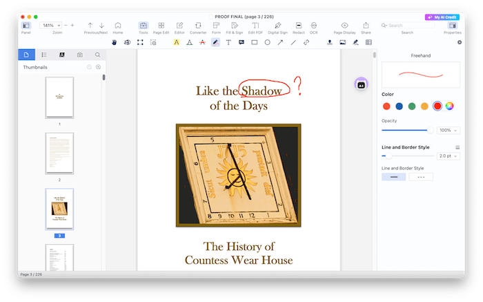The height and width of the screenshot is (302, 483).
Task: Click in the Search field
Action: [407, 26]
